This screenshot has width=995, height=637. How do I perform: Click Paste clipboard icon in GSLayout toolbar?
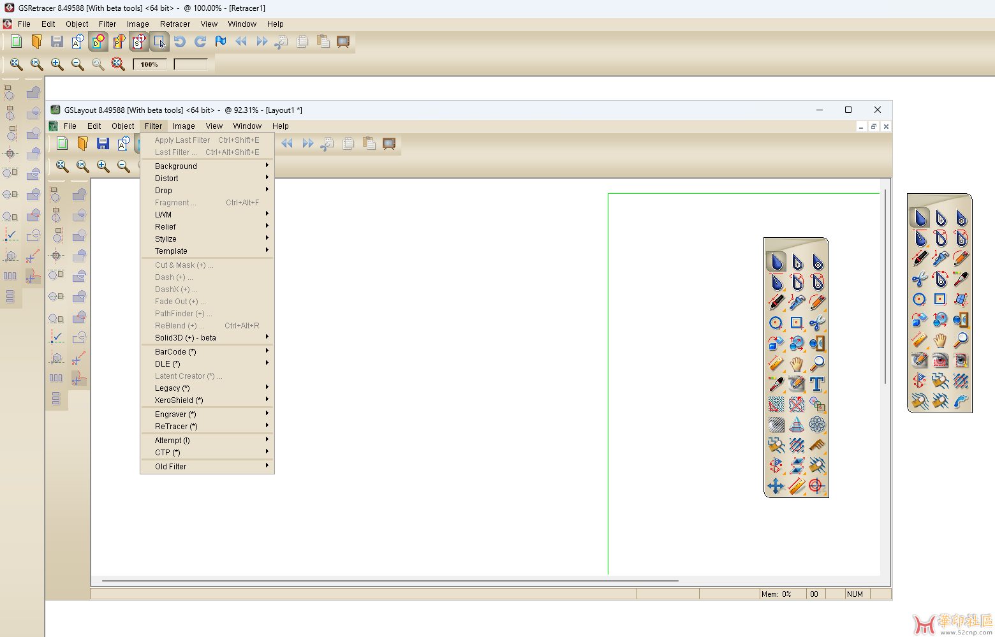pyautogui.click(x=369, y=143)
